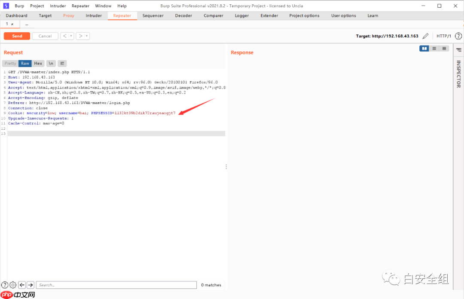Open search settings gear icon
This screenshot has width=464, height=299.
click(13, 285)
